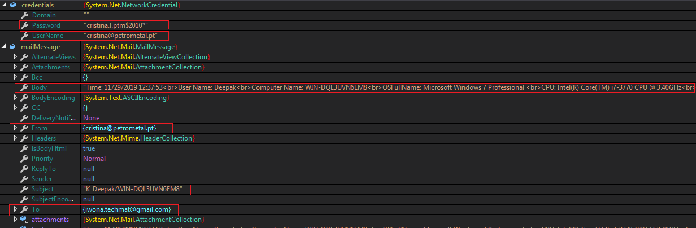Click the wrench icon beside Domain
The height and width of the screenshot is (228, 696).
pyautogui.click(x=24, y=15)
